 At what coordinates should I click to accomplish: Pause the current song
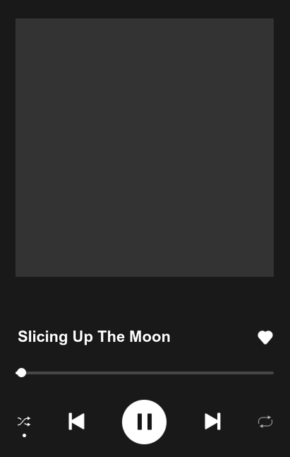click(144, 422)
